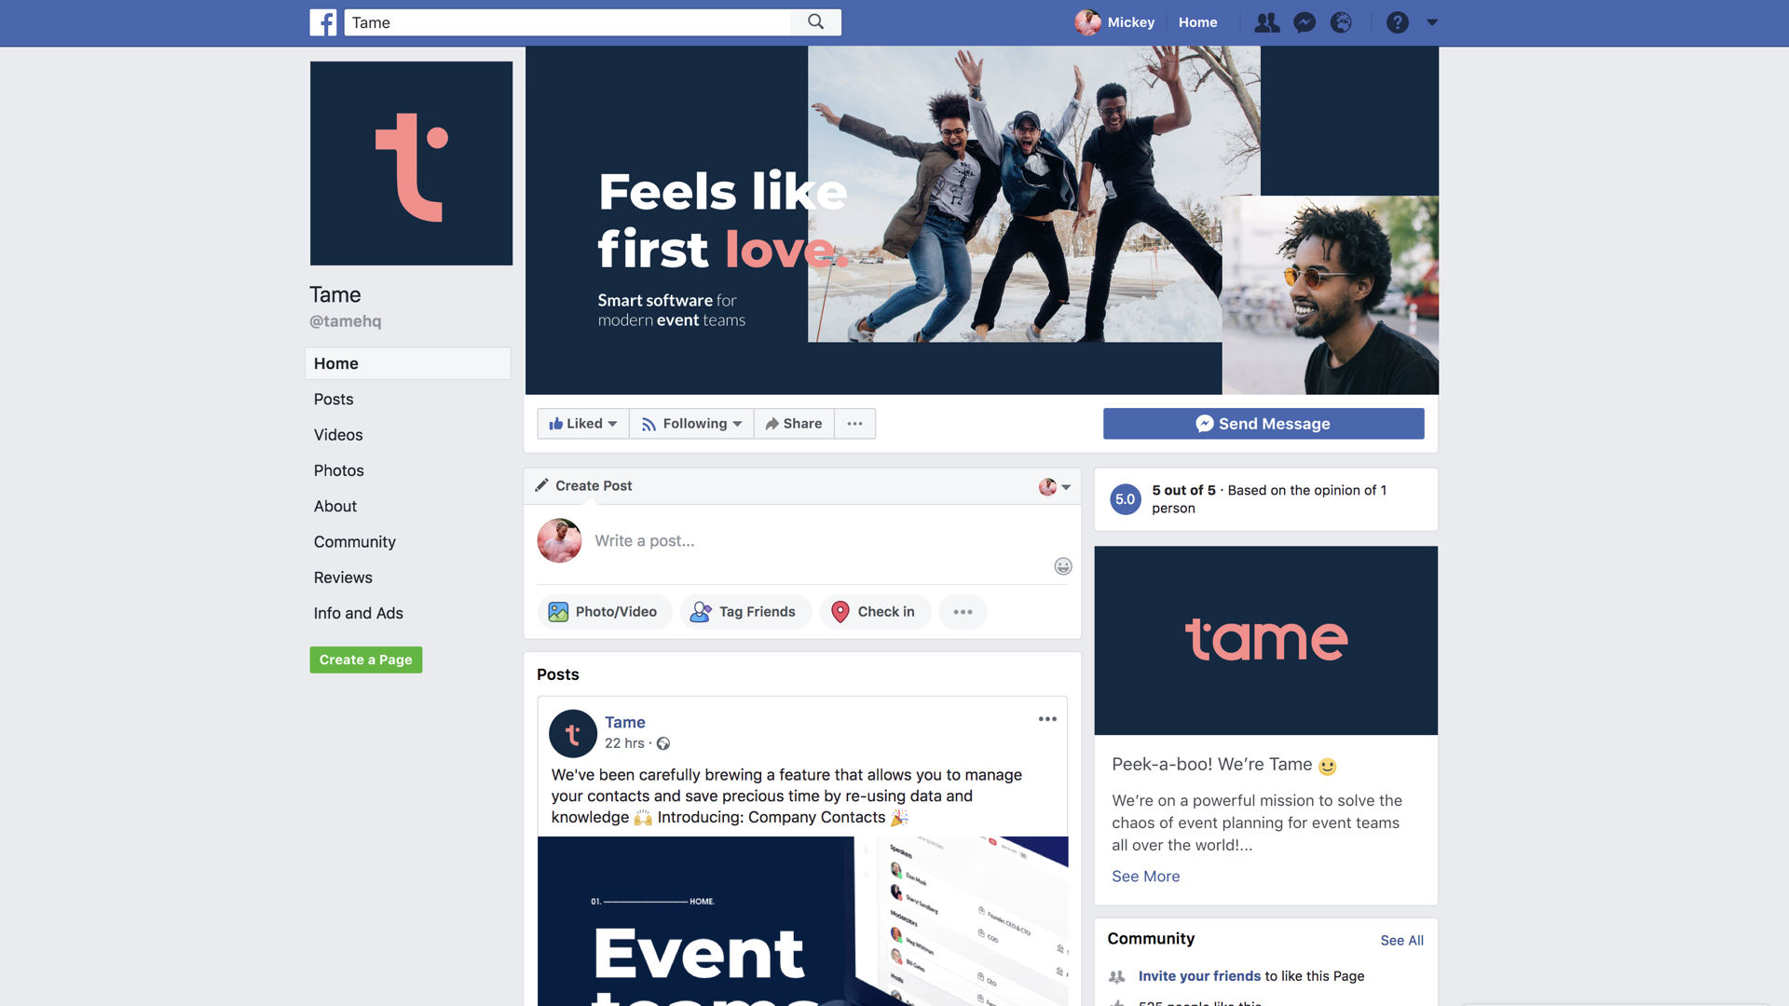Screen dimensions: 1789x1006
Task: Click the Facebook logo icon
Action: tap(323, 22)
